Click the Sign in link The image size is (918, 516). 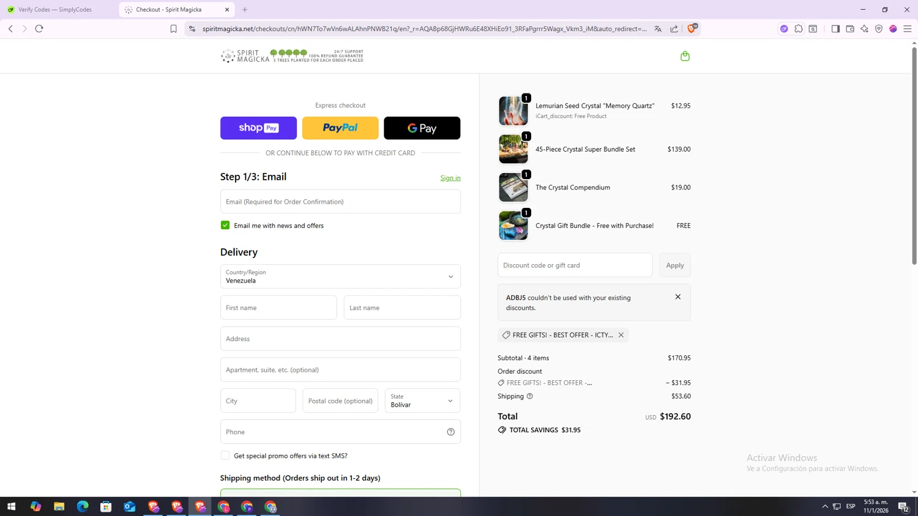[x=450, y=178]
